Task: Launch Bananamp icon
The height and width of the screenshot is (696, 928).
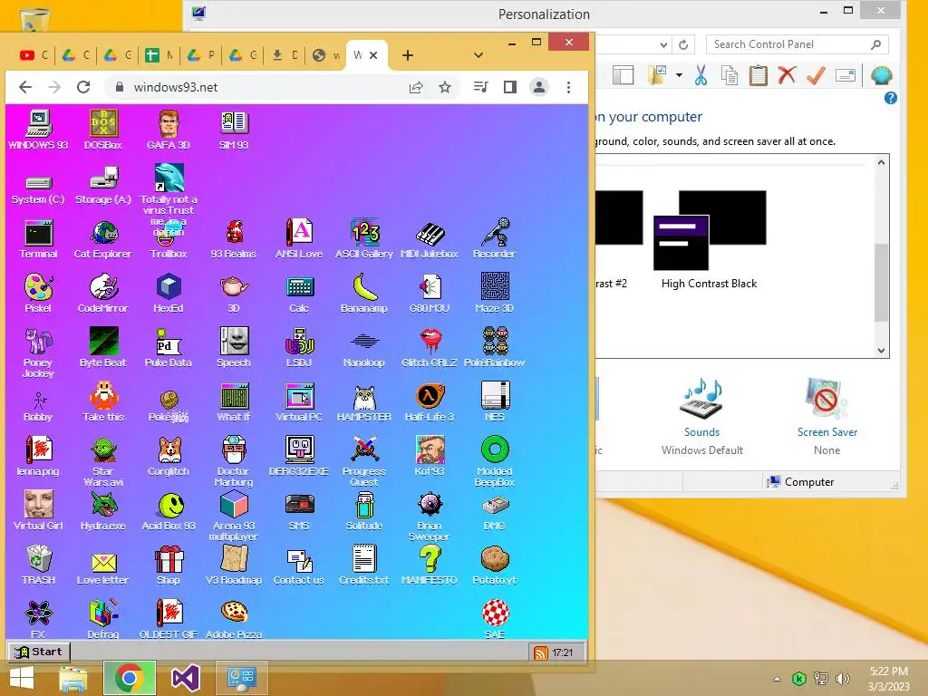Action: point(364,294)
